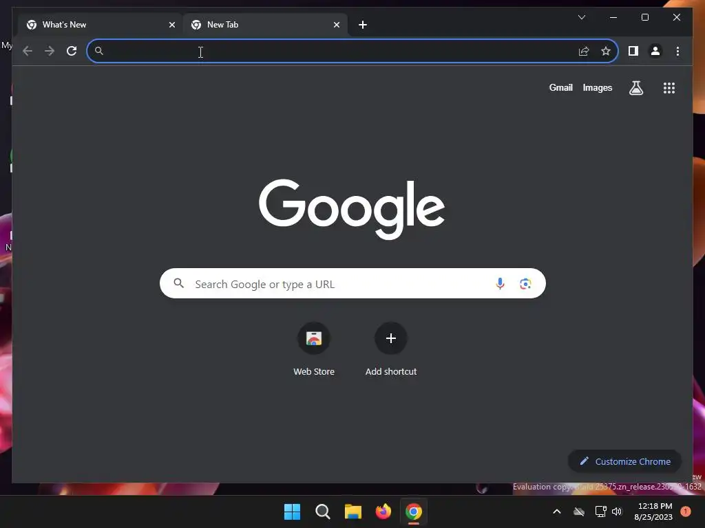
Task: Open File Explorer from the taskbar
Action: coord(353,511)
